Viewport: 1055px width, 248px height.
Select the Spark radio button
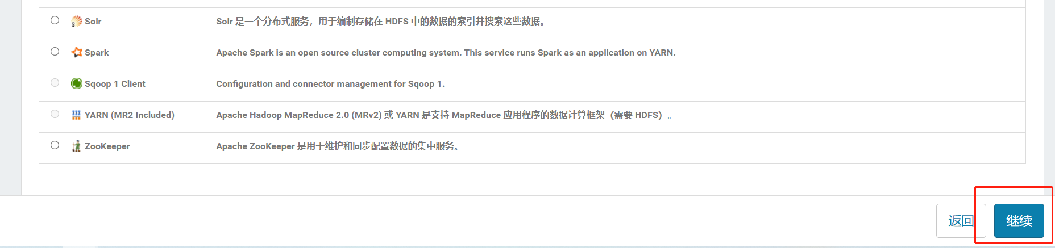[x=55, y=52]
